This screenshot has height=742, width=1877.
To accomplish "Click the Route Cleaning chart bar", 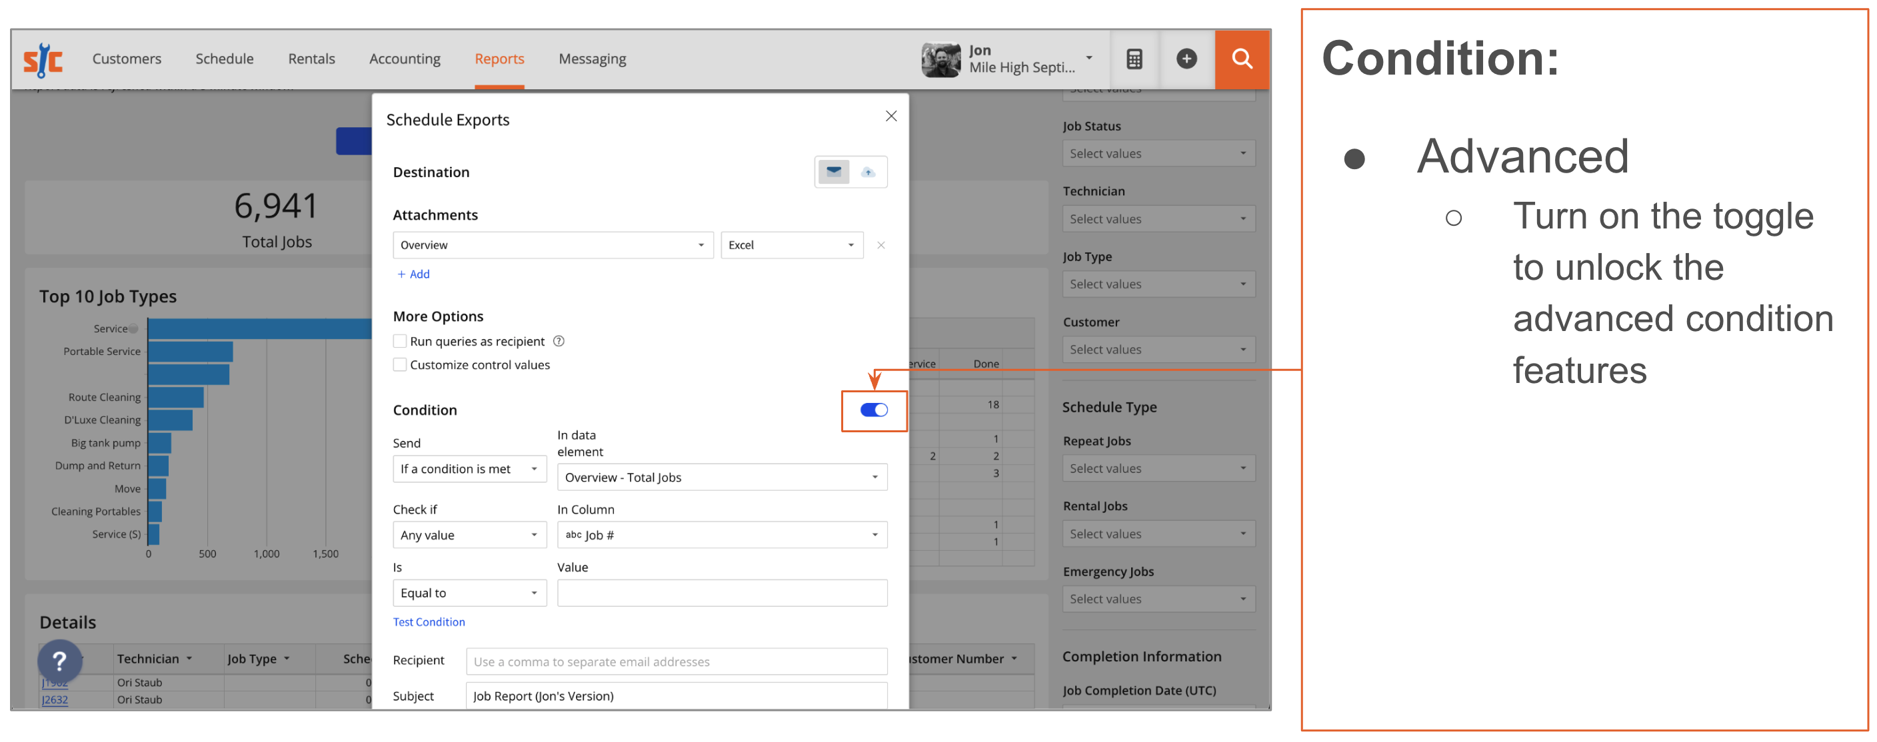I will [175, 398].
